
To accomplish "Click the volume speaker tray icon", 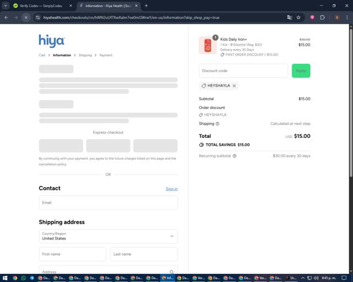I will pyautogui.click(x=316, y=278).
